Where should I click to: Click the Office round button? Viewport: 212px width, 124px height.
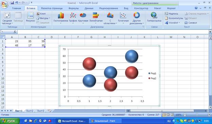click(x=4, y=5)
